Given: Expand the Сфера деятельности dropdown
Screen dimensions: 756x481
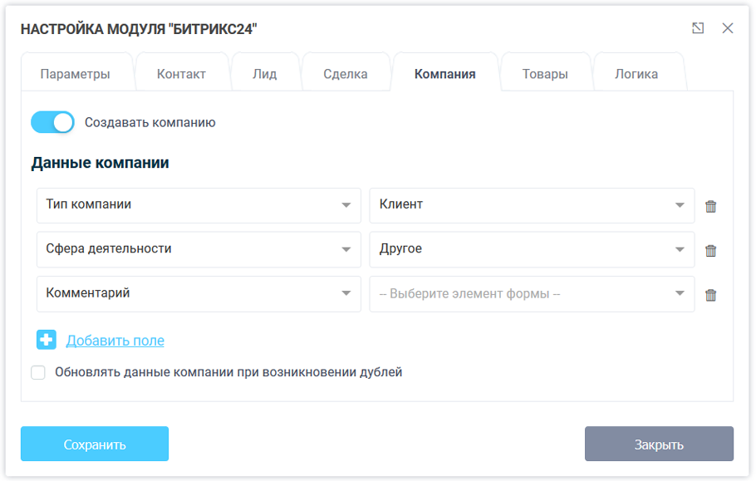Looking at the screenshot, I should point(198,249).
